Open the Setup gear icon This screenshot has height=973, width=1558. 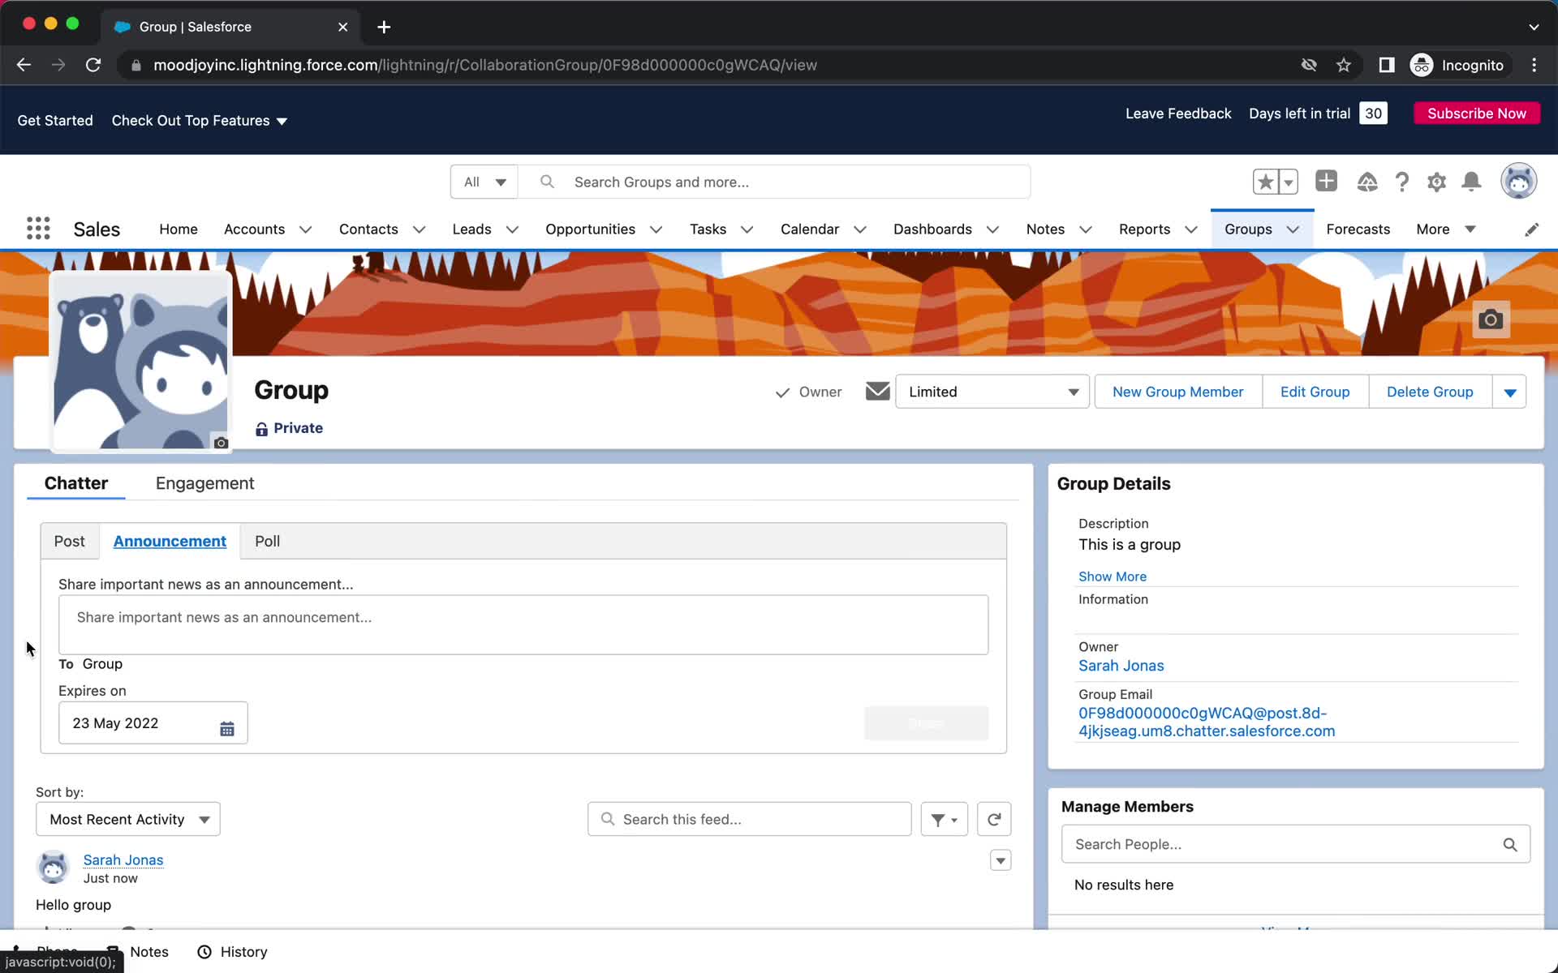(x=1436, y=182)
